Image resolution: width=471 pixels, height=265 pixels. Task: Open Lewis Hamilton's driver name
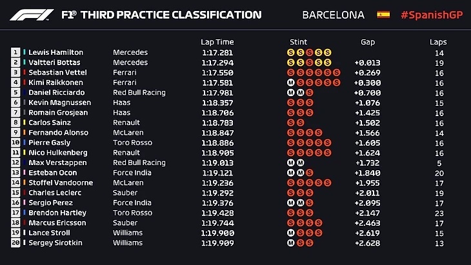[x=55, y=52]
